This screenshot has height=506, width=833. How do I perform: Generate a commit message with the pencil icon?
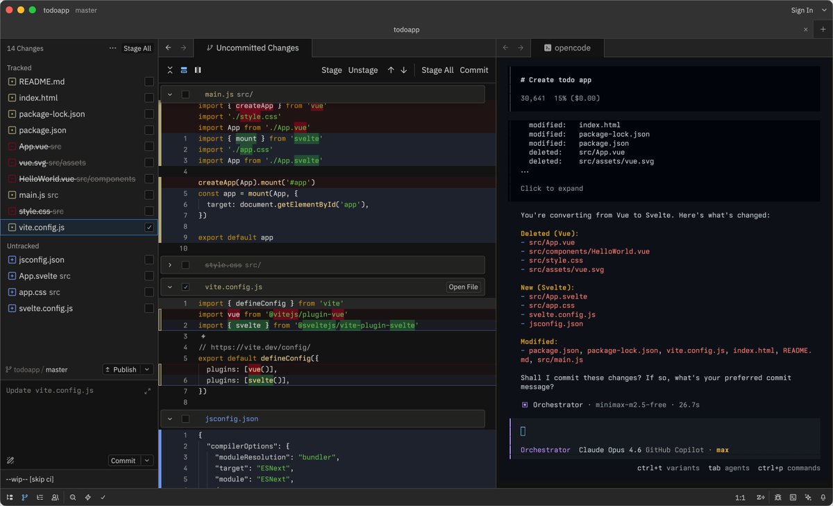click(10, 460)
